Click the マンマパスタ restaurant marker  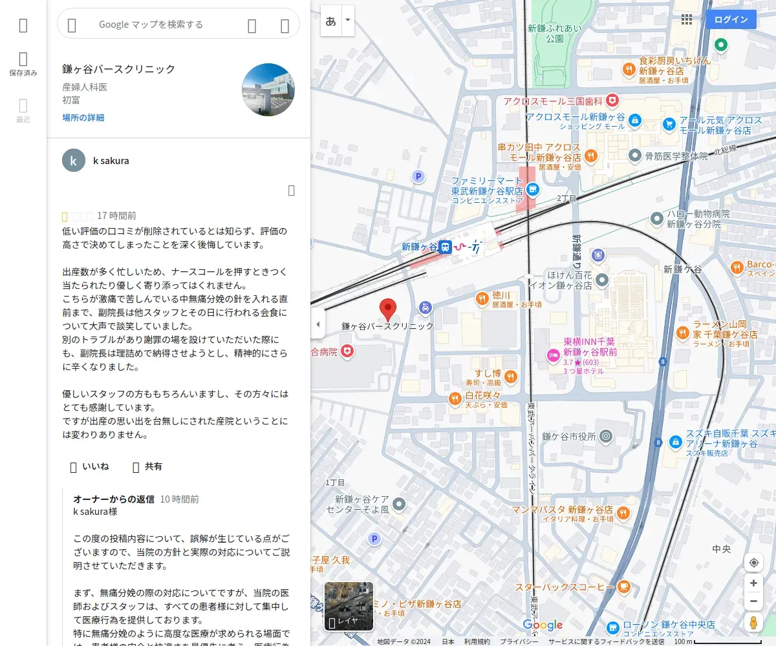(x=623, y=512)
